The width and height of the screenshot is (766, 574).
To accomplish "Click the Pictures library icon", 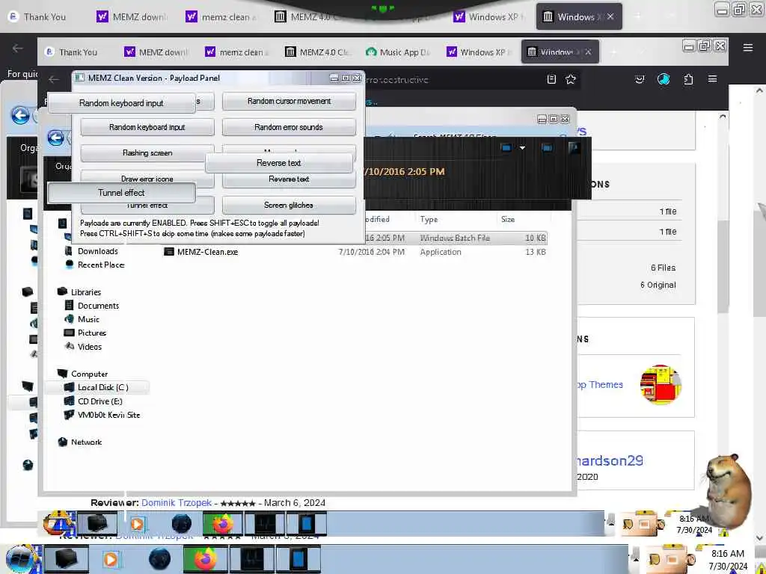I will [x=69, y=333].
